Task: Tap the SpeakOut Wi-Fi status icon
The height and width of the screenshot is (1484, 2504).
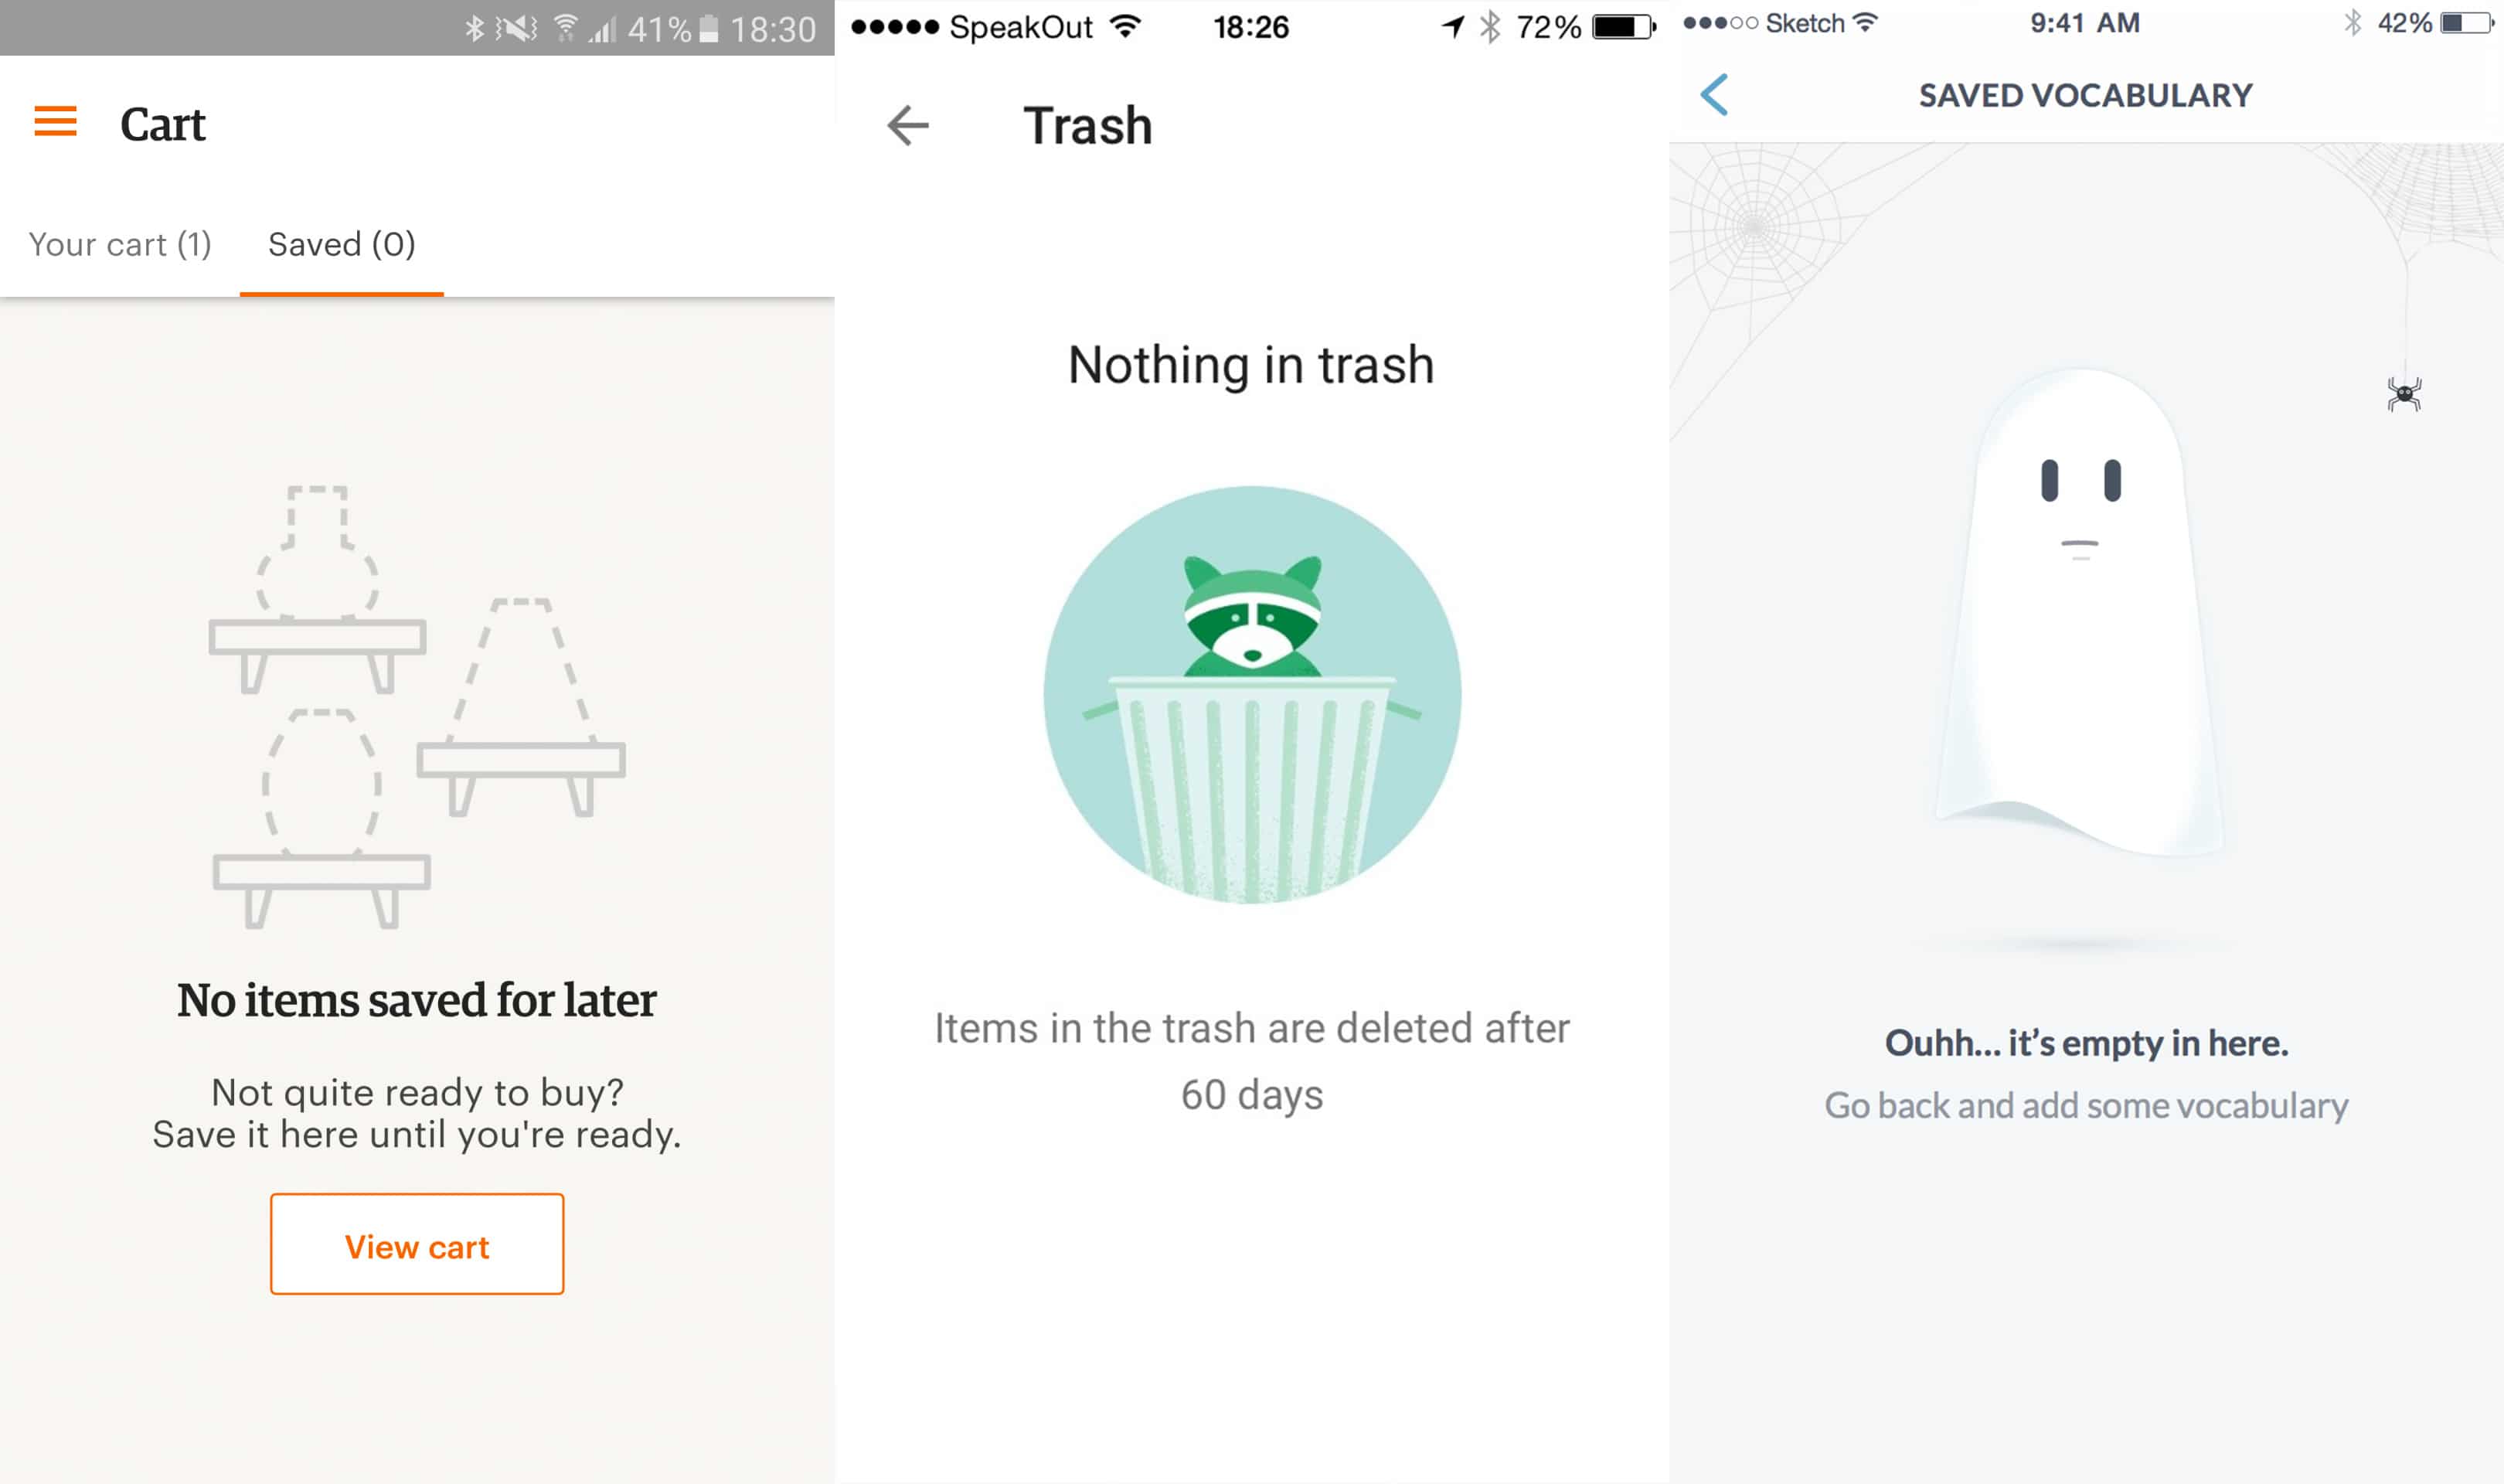Action: pyautogui.click(x=1125, y=27)
